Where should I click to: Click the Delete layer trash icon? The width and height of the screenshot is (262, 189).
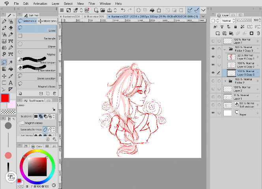258,33
